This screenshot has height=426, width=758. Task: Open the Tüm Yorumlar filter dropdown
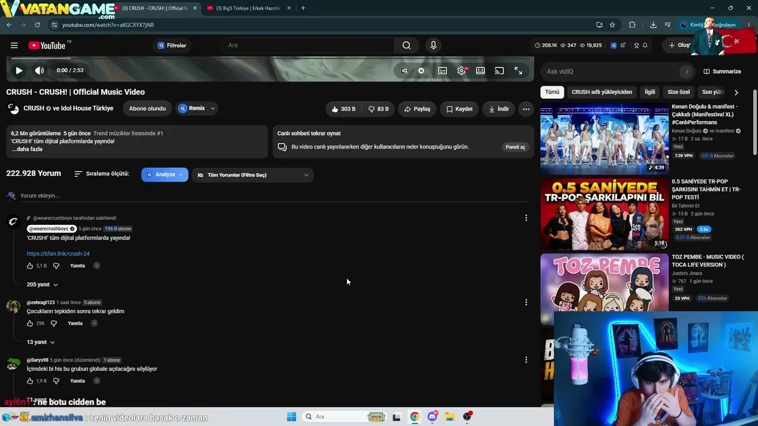pyautogui.click(x=252, y=175)
